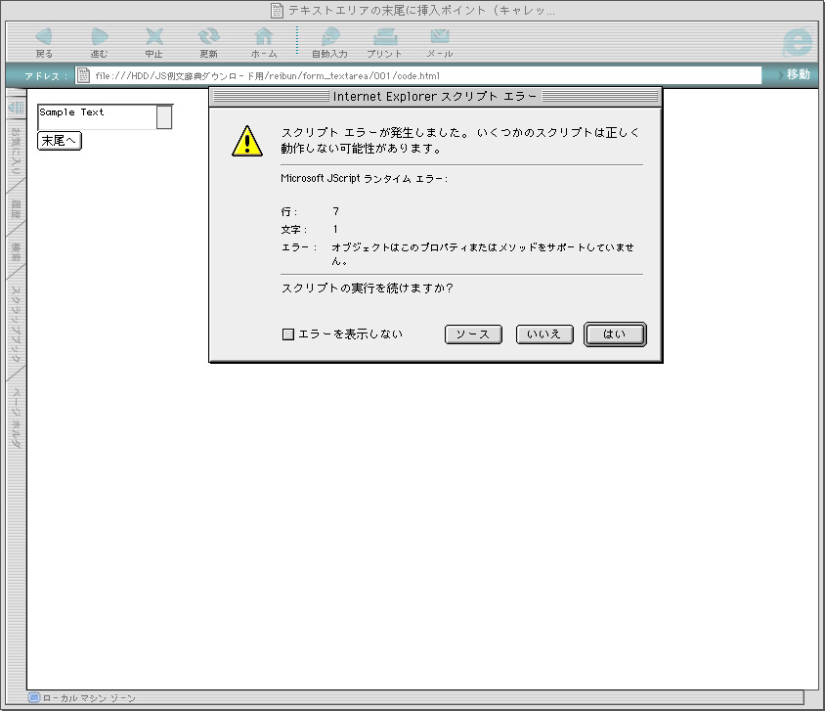Open the 履歴 (History) side tab
The width and height of the screenshot is (825, 711).
(16, 209)
